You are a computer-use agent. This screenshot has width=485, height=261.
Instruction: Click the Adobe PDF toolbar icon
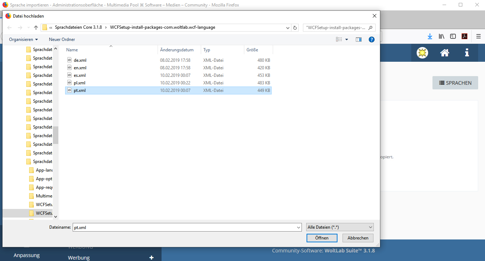tap(464, 36)
